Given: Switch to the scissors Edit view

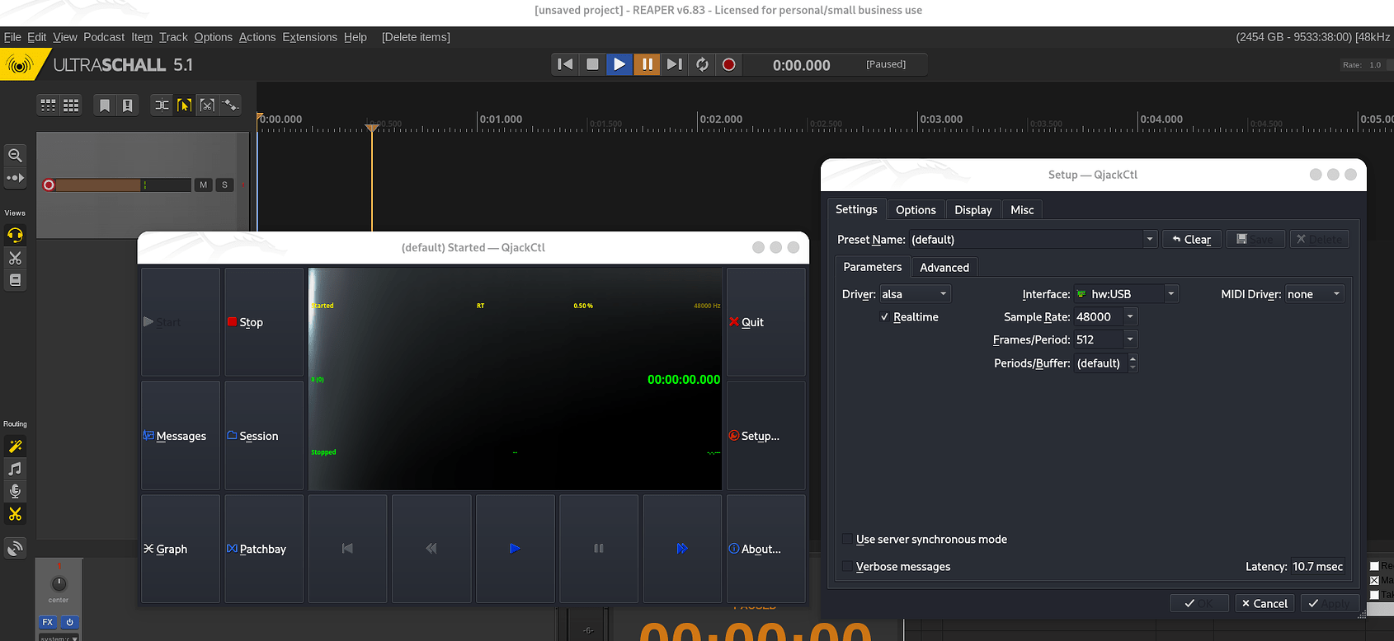Looking at the screenshot, I should pyautogui.click(x=15, y=258).
